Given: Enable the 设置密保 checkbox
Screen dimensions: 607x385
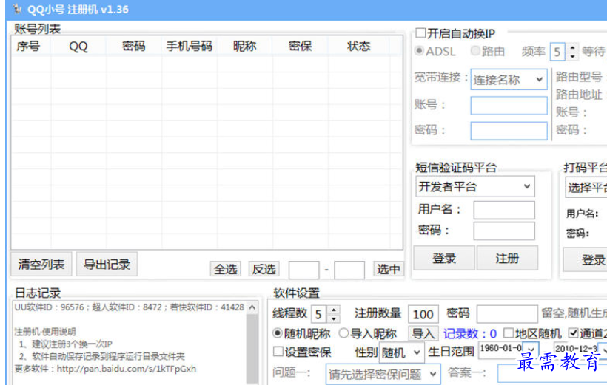Looking at the screenshot, I should pyautogui.click(x=278, y=351).
